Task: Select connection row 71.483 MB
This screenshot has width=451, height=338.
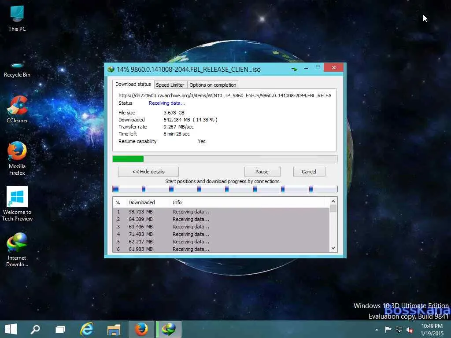Action: click(x=221, y=234)
